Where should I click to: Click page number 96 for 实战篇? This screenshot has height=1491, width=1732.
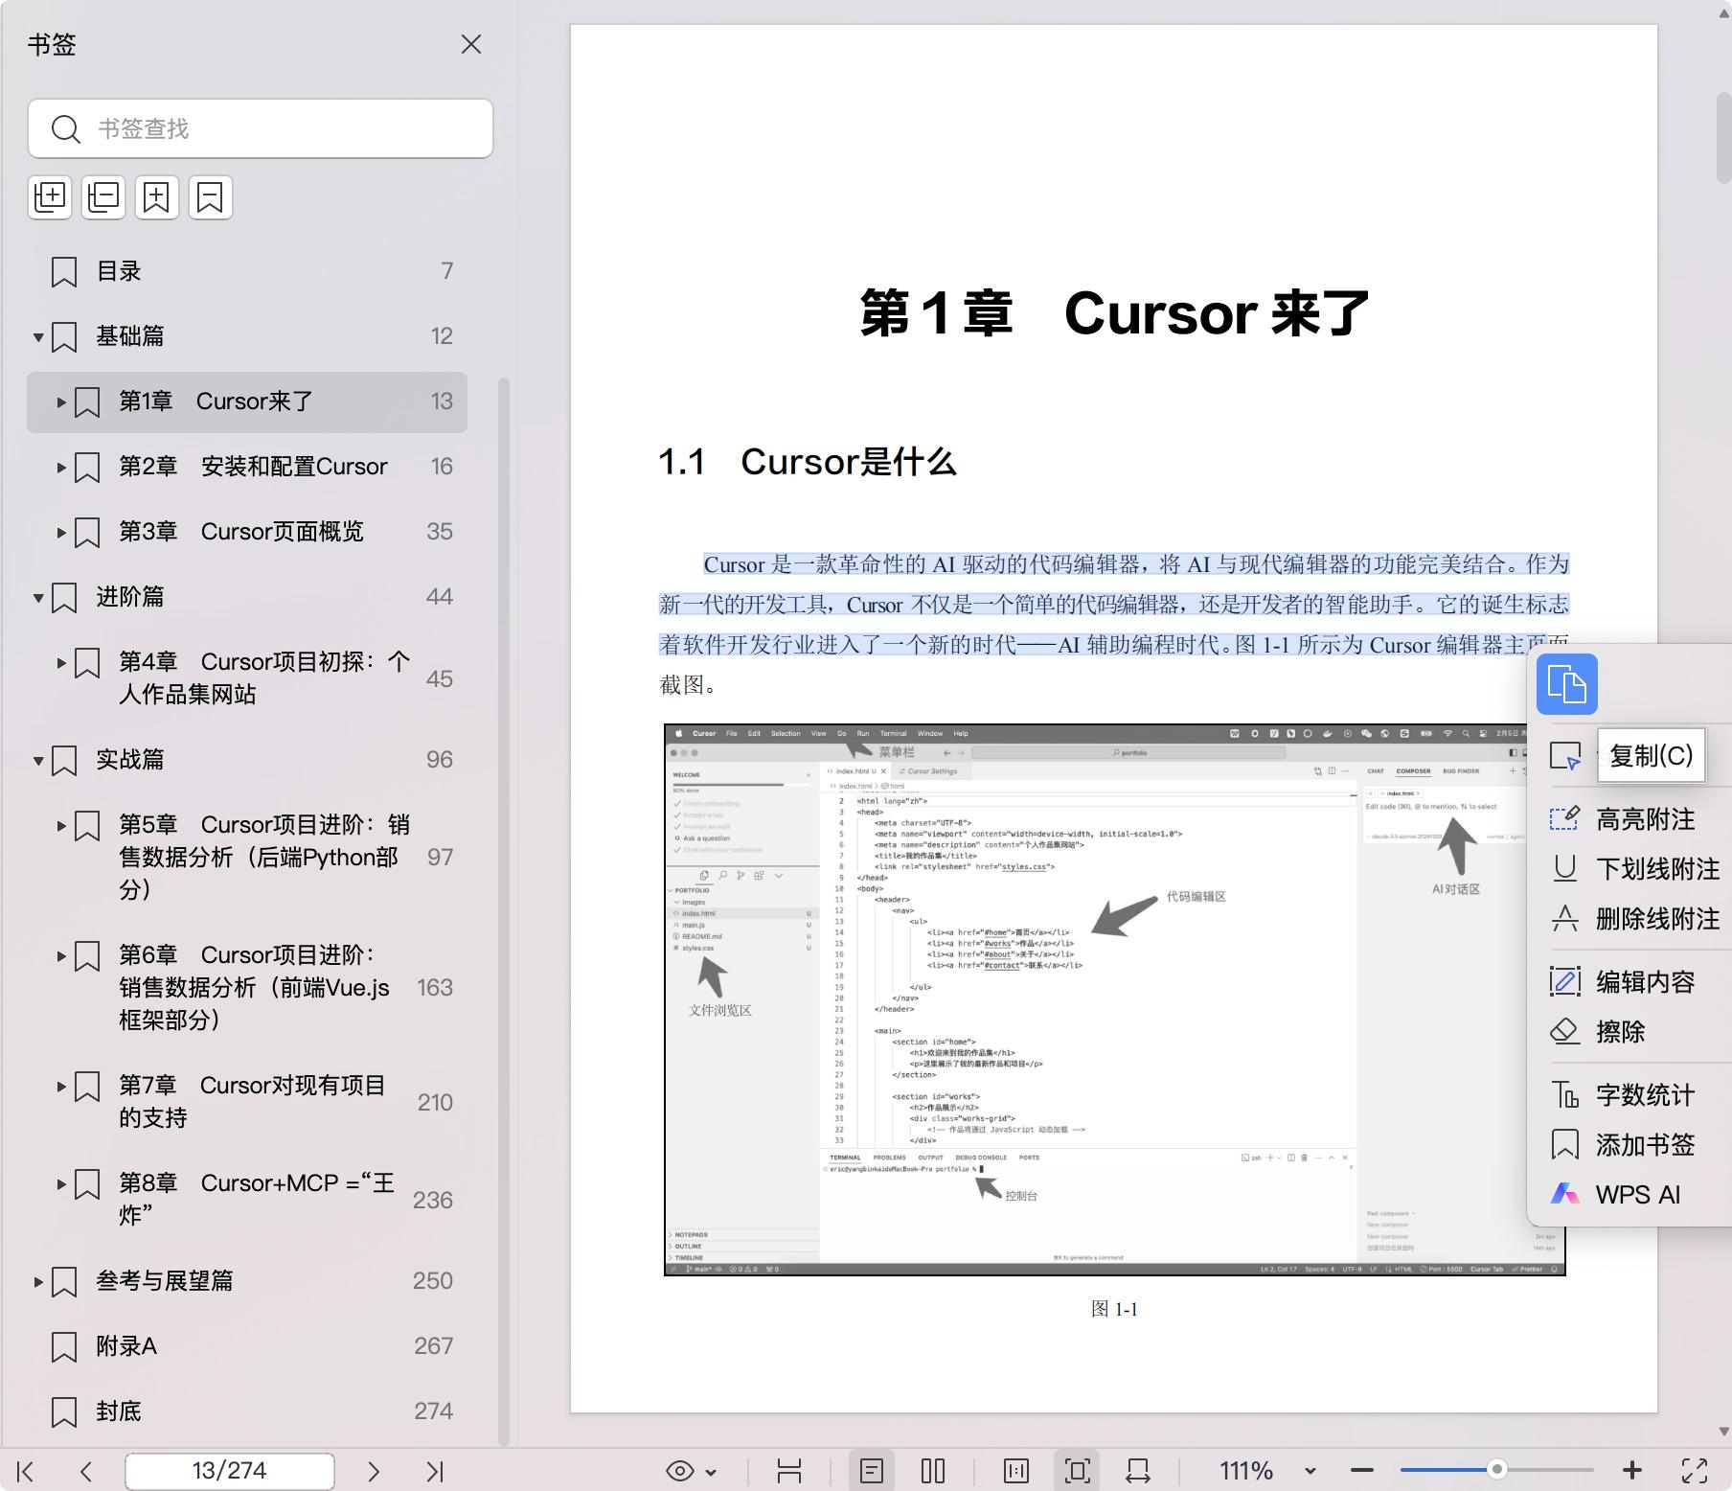pos(440,760)
